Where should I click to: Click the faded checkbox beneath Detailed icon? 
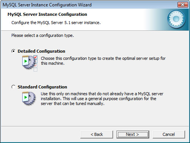[35, 70]
